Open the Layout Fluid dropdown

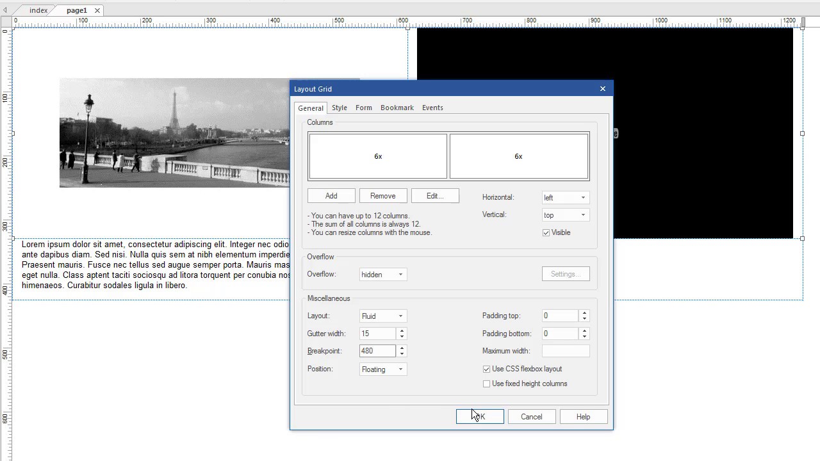tap(382, 316)
